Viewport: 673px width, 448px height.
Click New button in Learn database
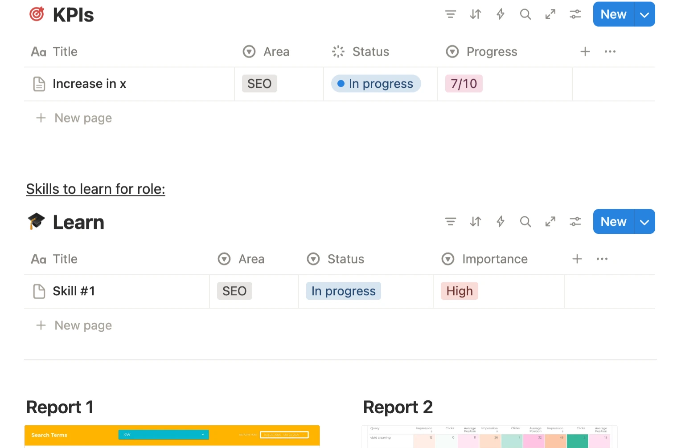click(613, 221)
